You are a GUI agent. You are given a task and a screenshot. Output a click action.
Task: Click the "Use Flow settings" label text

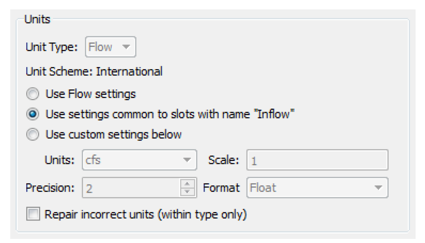click(90, 94)
